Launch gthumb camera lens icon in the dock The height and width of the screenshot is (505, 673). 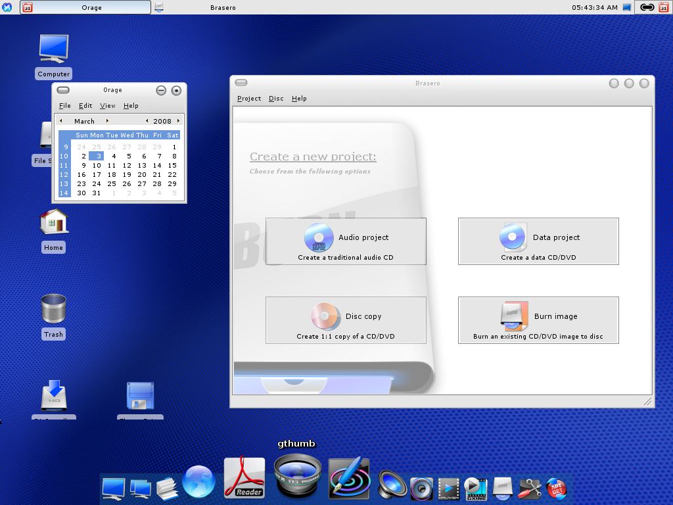(x=297, y=476)
